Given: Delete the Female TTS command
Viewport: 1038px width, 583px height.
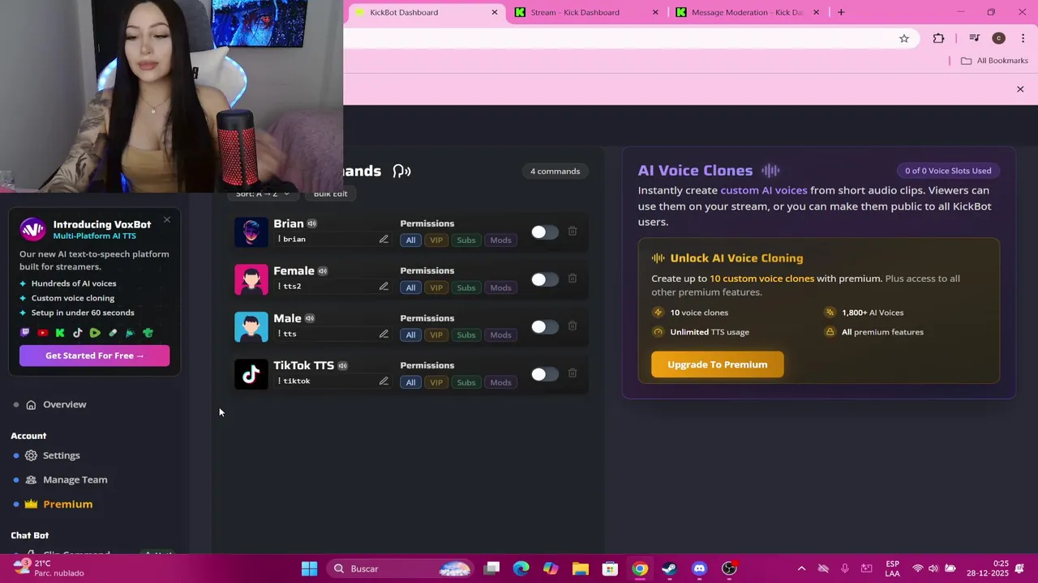Looking at the screenshot, I should pyautogui.click(x=573, y=279).
